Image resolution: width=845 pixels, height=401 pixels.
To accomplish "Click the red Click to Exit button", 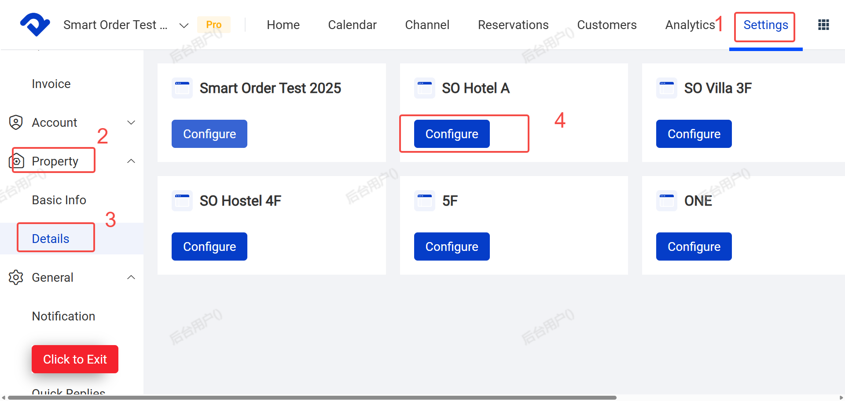I will [x=75, y=359].
